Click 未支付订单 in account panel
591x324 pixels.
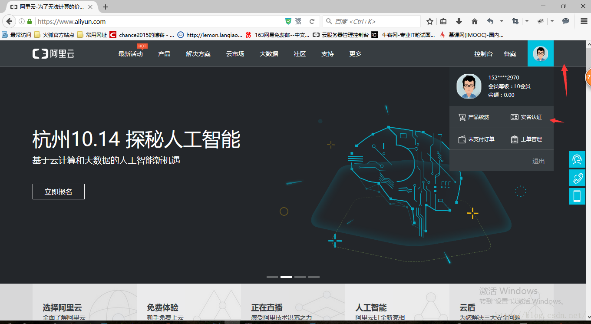coord(481,139)
